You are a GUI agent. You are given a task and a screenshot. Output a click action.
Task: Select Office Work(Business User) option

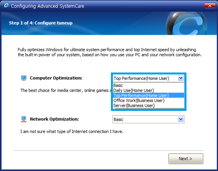[149, 100]
